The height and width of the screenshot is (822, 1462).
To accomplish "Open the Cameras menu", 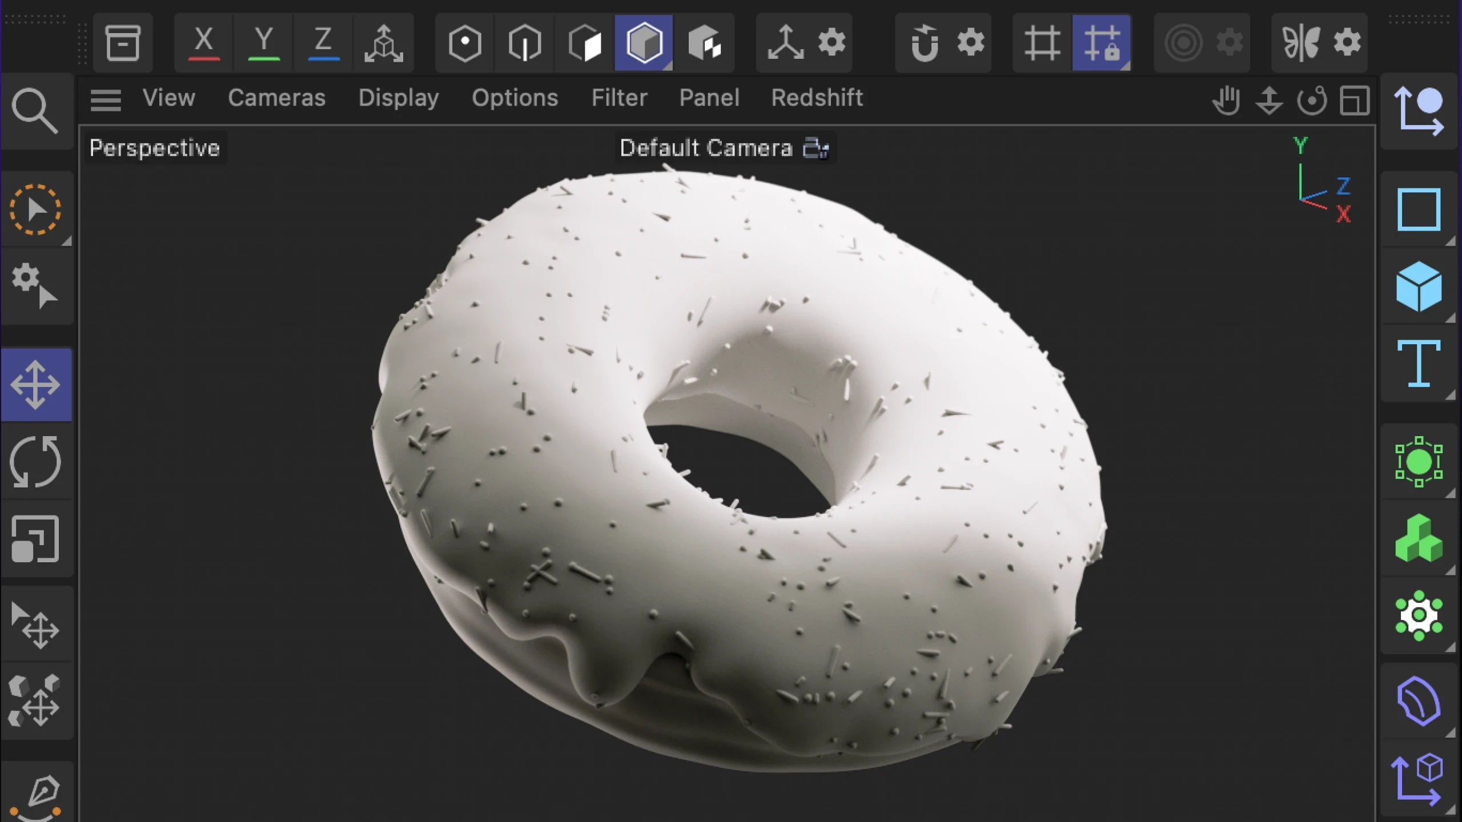I will 276,98.
